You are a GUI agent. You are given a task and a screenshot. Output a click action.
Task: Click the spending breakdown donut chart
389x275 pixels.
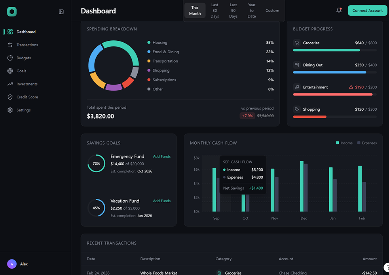114,66
